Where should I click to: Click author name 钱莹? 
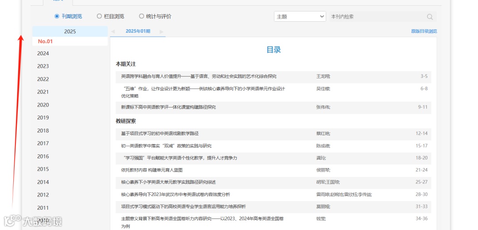click(321, 219)
